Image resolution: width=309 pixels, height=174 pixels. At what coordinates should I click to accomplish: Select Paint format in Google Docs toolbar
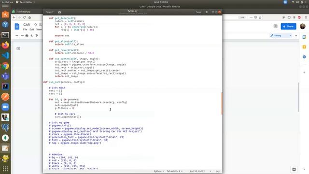tap(37, 36)
